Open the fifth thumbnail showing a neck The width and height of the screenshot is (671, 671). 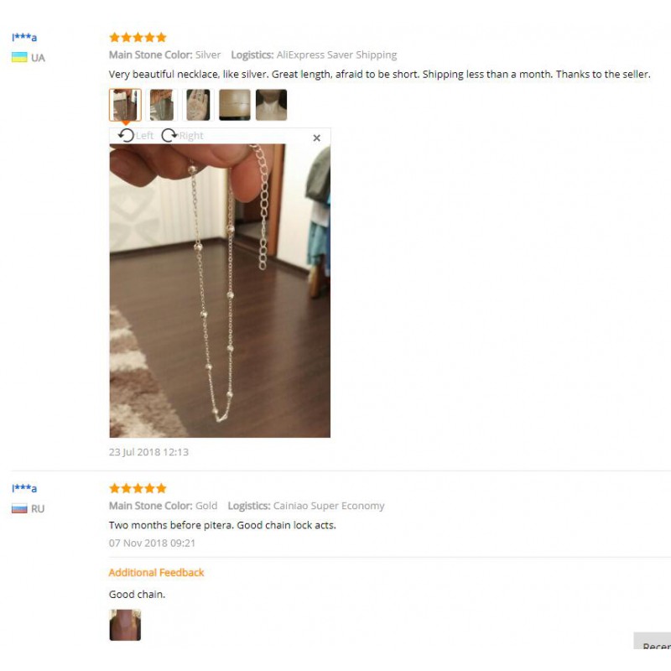coord(271,105)
